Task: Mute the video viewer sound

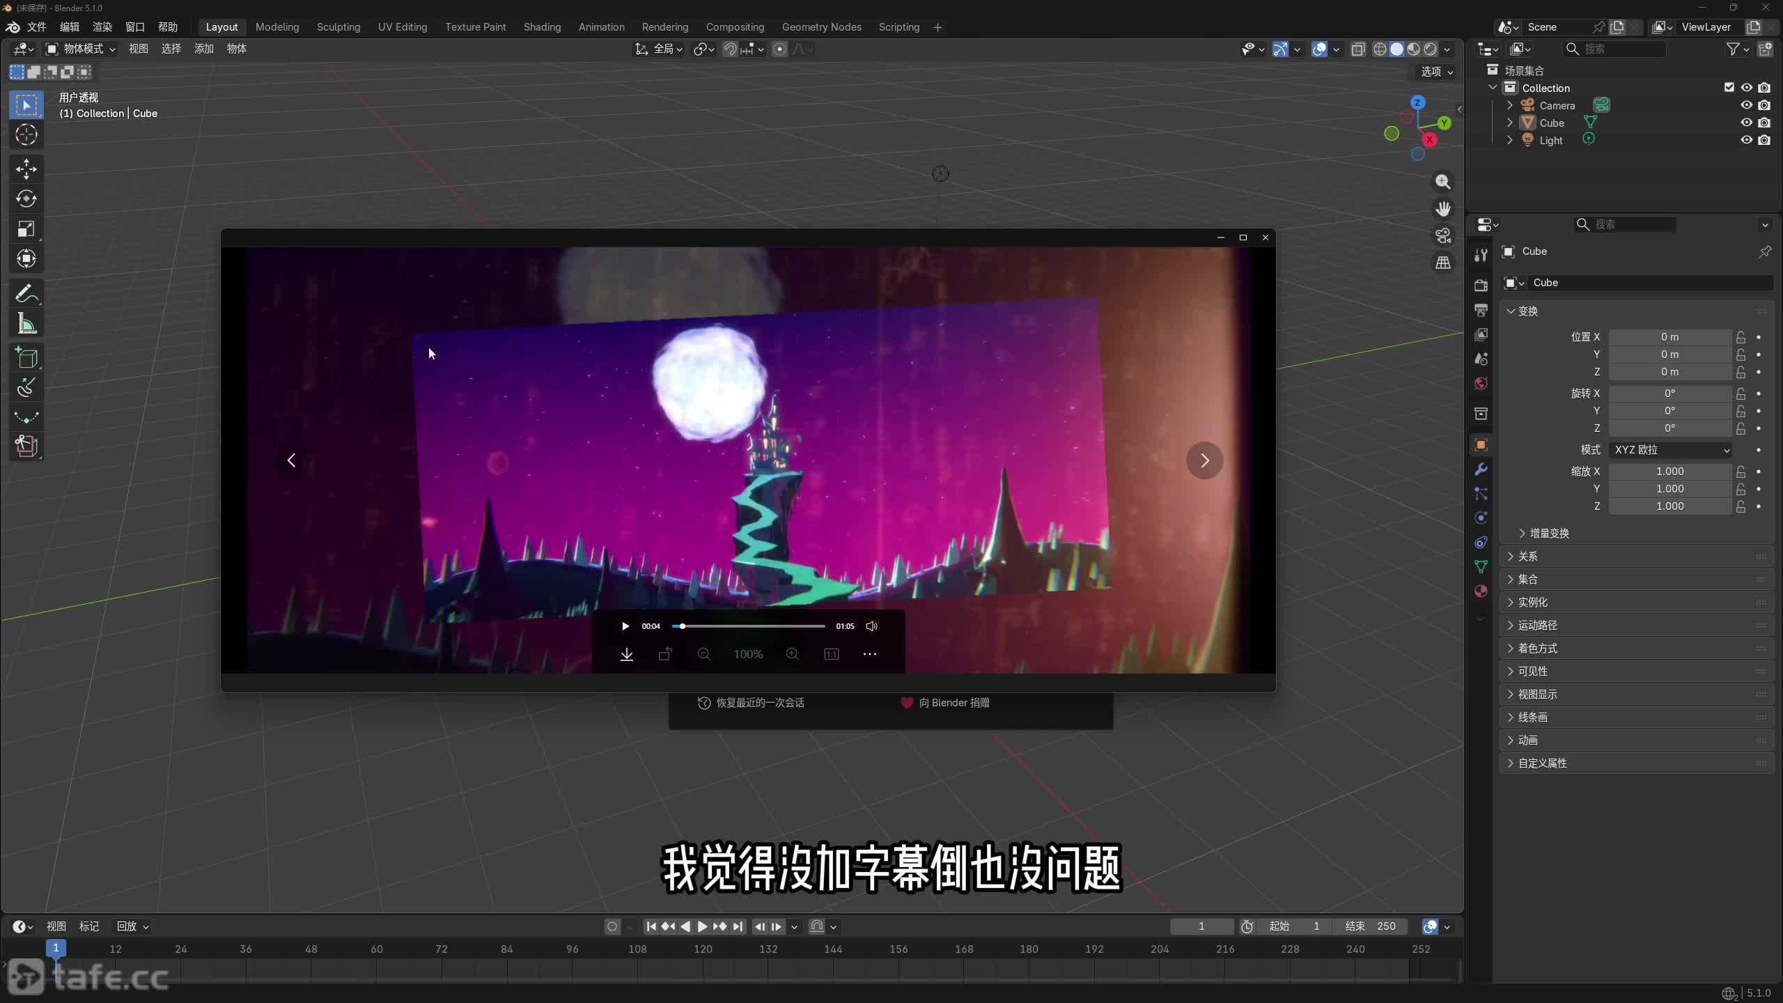Action: 871,626
